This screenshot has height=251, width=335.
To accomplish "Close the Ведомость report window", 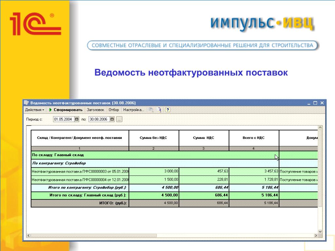I will pos(322,103).
